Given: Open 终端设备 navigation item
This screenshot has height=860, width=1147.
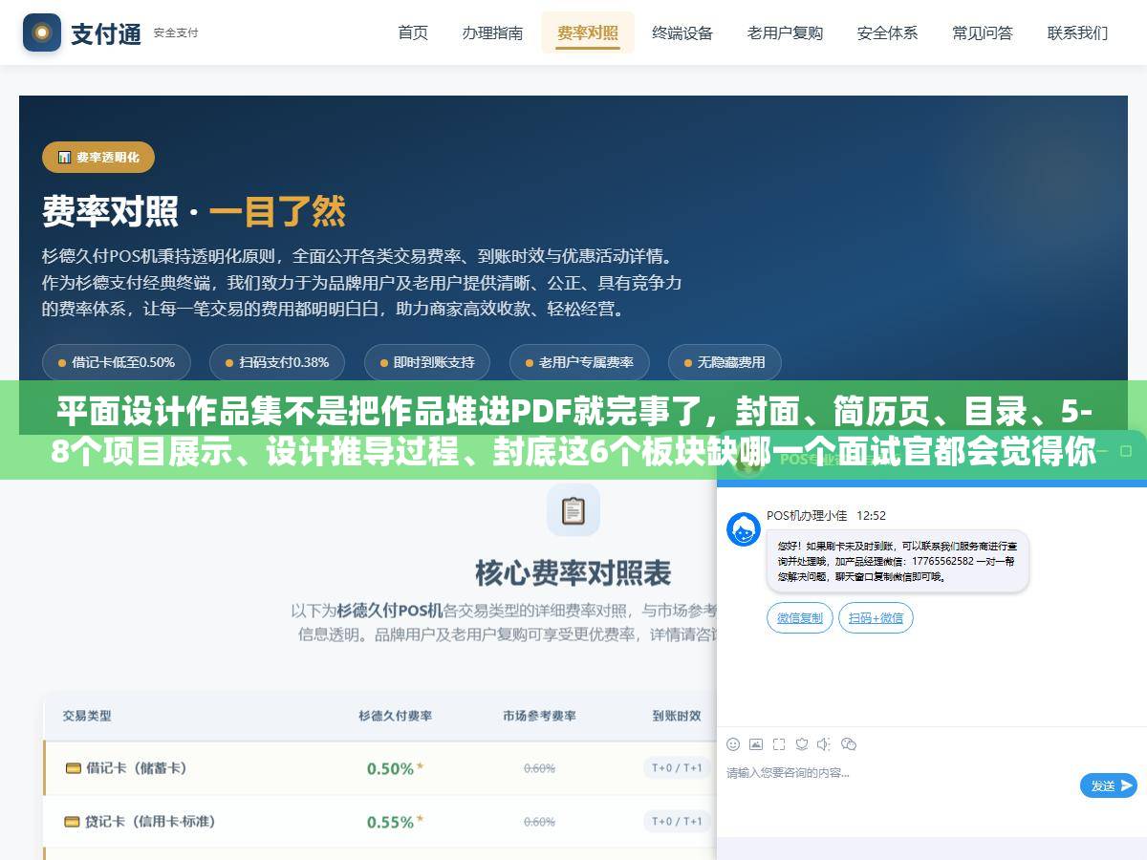Looking at the screenshot, I should [x=682, y=32].
